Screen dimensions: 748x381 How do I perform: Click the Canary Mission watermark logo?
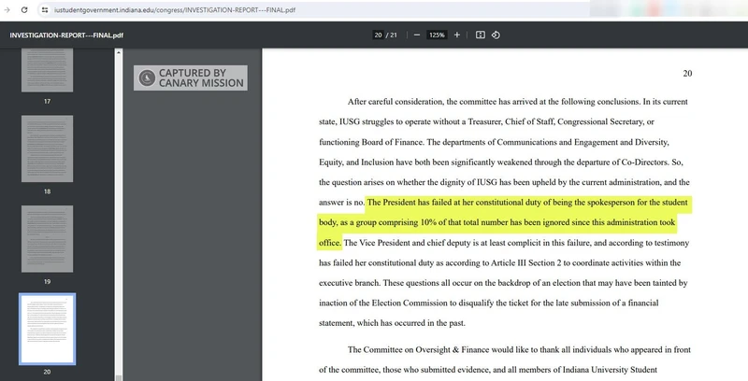tap(146, 78)
